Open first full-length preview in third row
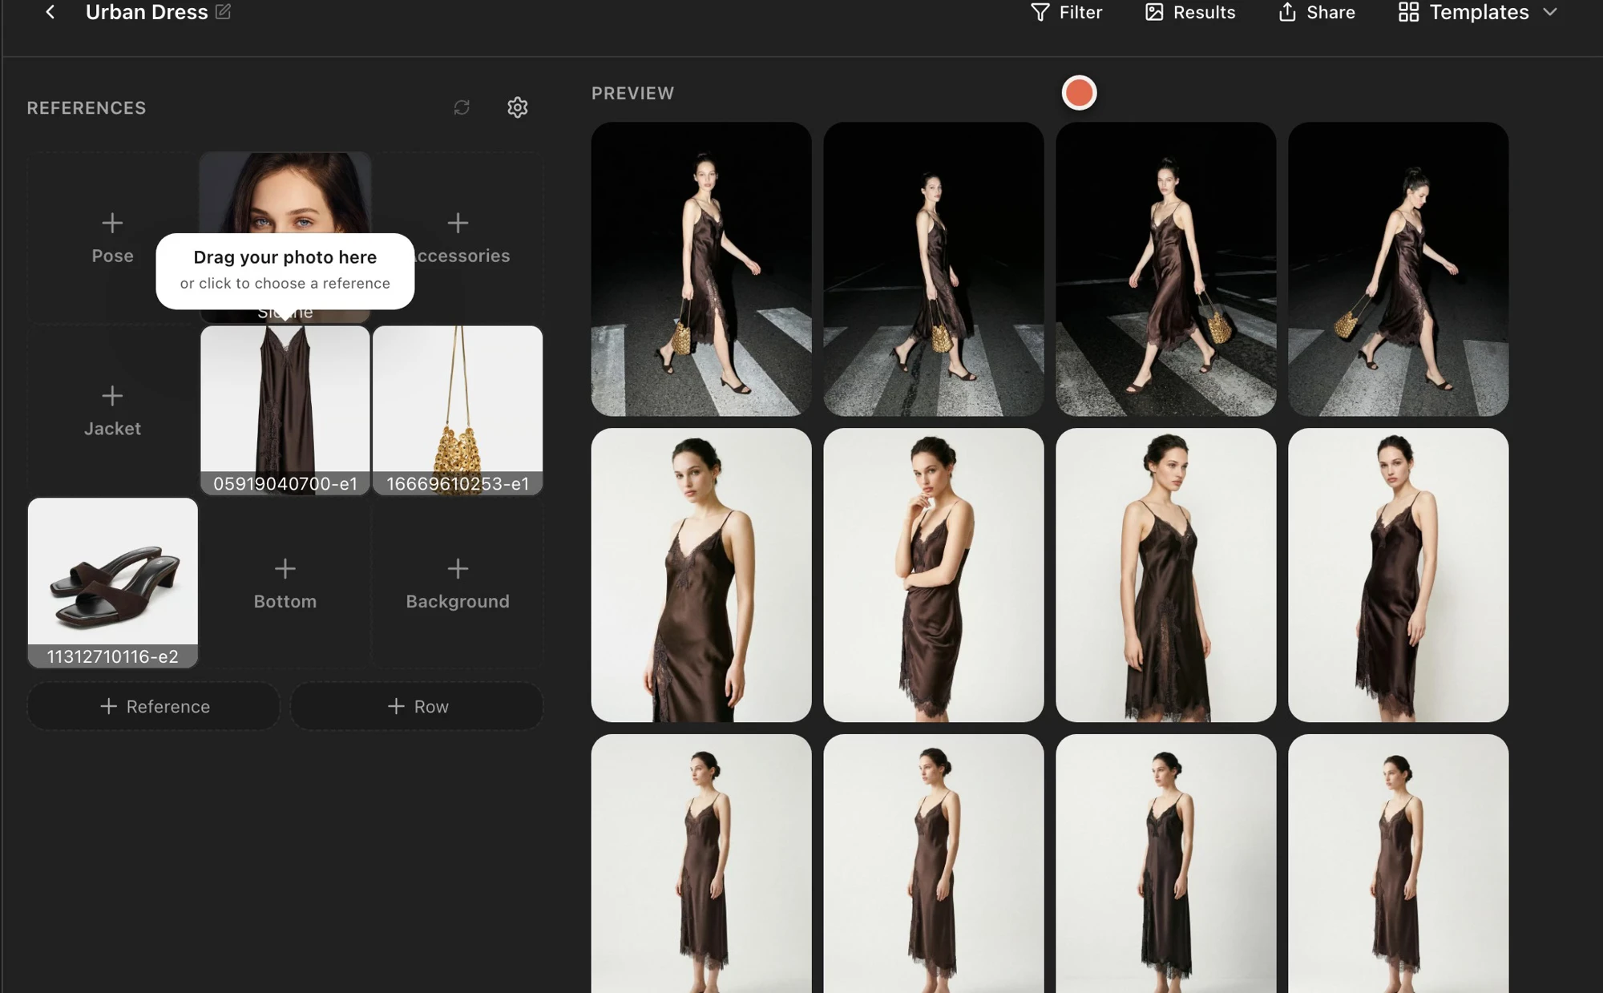This screenshot has width=1603, height=993. pyautogui.click(x=701, y=863)
